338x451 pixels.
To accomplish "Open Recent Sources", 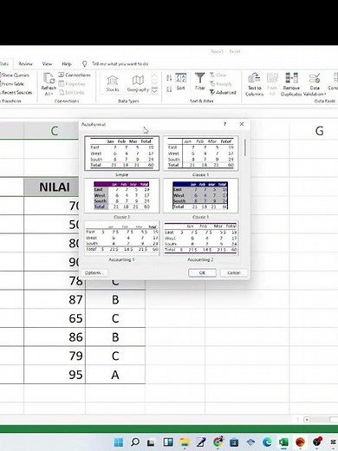I will coord(16,93).
